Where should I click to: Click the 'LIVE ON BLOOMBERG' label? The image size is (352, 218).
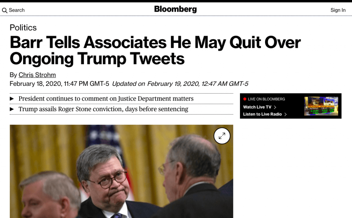[x=266, y=99]
